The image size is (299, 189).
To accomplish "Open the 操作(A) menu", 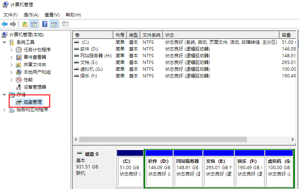I will (x=31, y=15).
